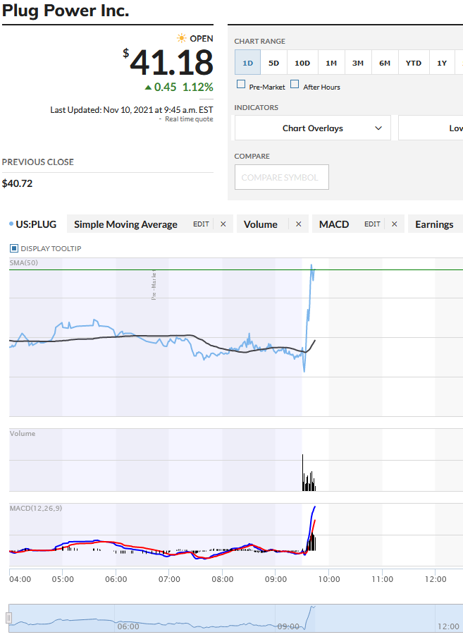This screenshot has height=637, width=463.
Task: Click the MACD(12,26,9) panel label
Action: coord(36,508)
